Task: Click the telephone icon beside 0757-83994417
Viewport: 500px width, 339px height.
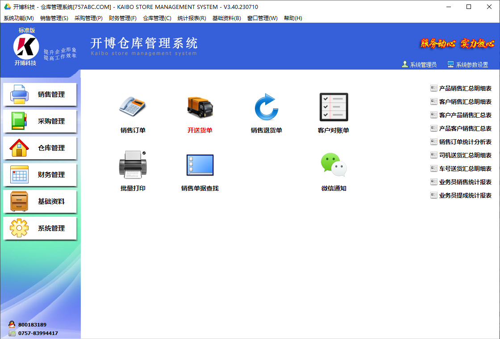Action: [12, 333]
